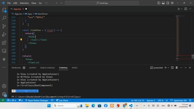Click App symbol in the breadcrumb
The width and height of the screenshot is (194, 109).
point(28,14)
